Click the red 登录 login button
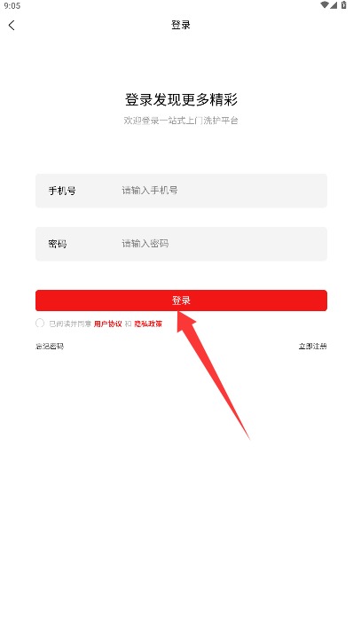 click(x=181, y=300)
